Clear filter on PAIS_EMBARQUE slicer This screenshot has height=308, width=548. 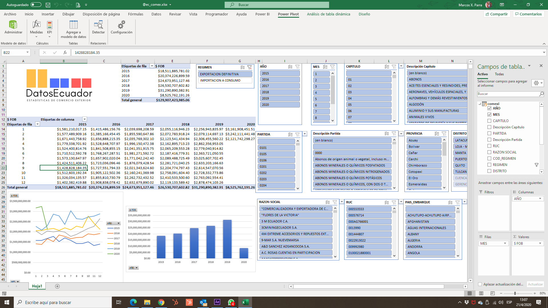click(458, 202)
